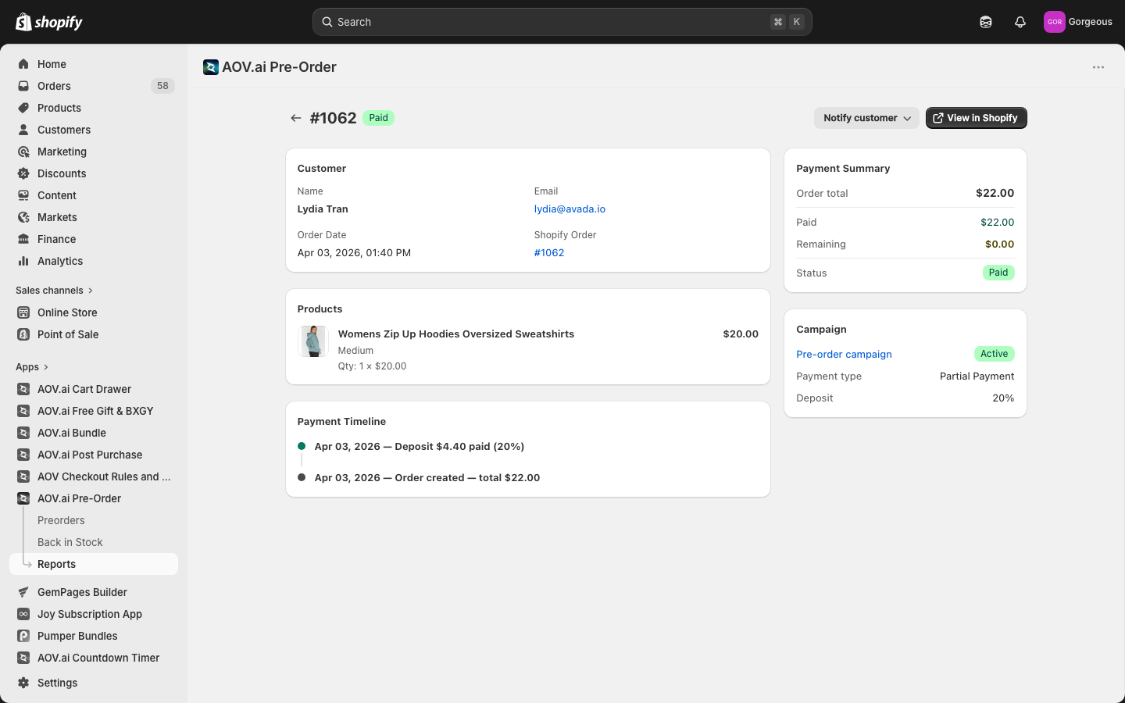The image size is (1125, 703).
Task: Open the Sidekick assistant icon in top bar
Action: (986, 22)
